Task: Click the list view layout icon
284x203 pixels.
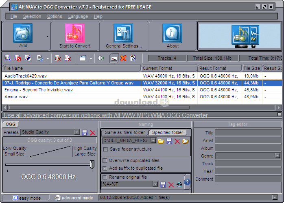Action: click(83, 58)
